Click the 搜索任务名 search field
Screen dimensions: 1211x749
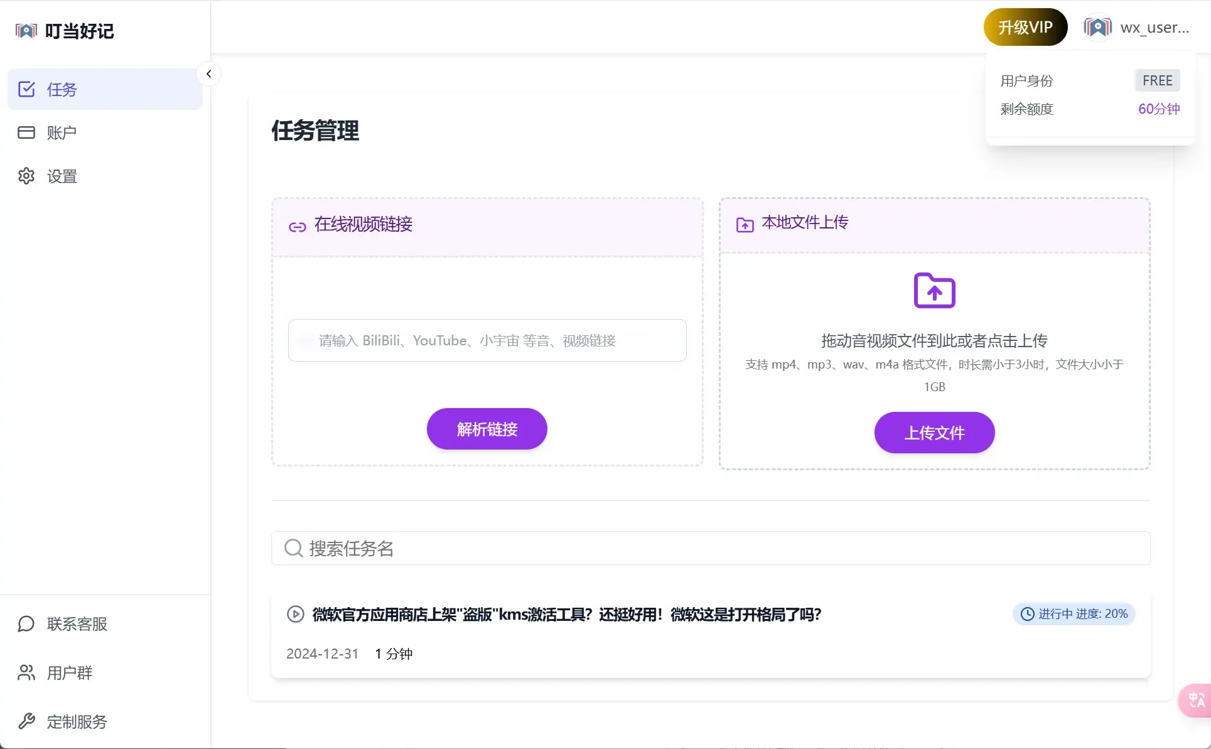(710, 548)
